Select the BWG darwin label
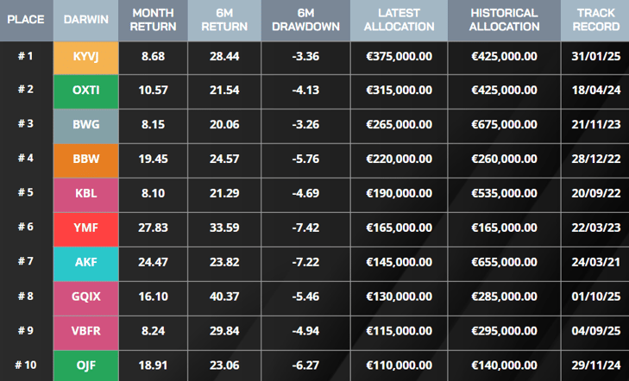The image size is (629, 381). point(86,124)
